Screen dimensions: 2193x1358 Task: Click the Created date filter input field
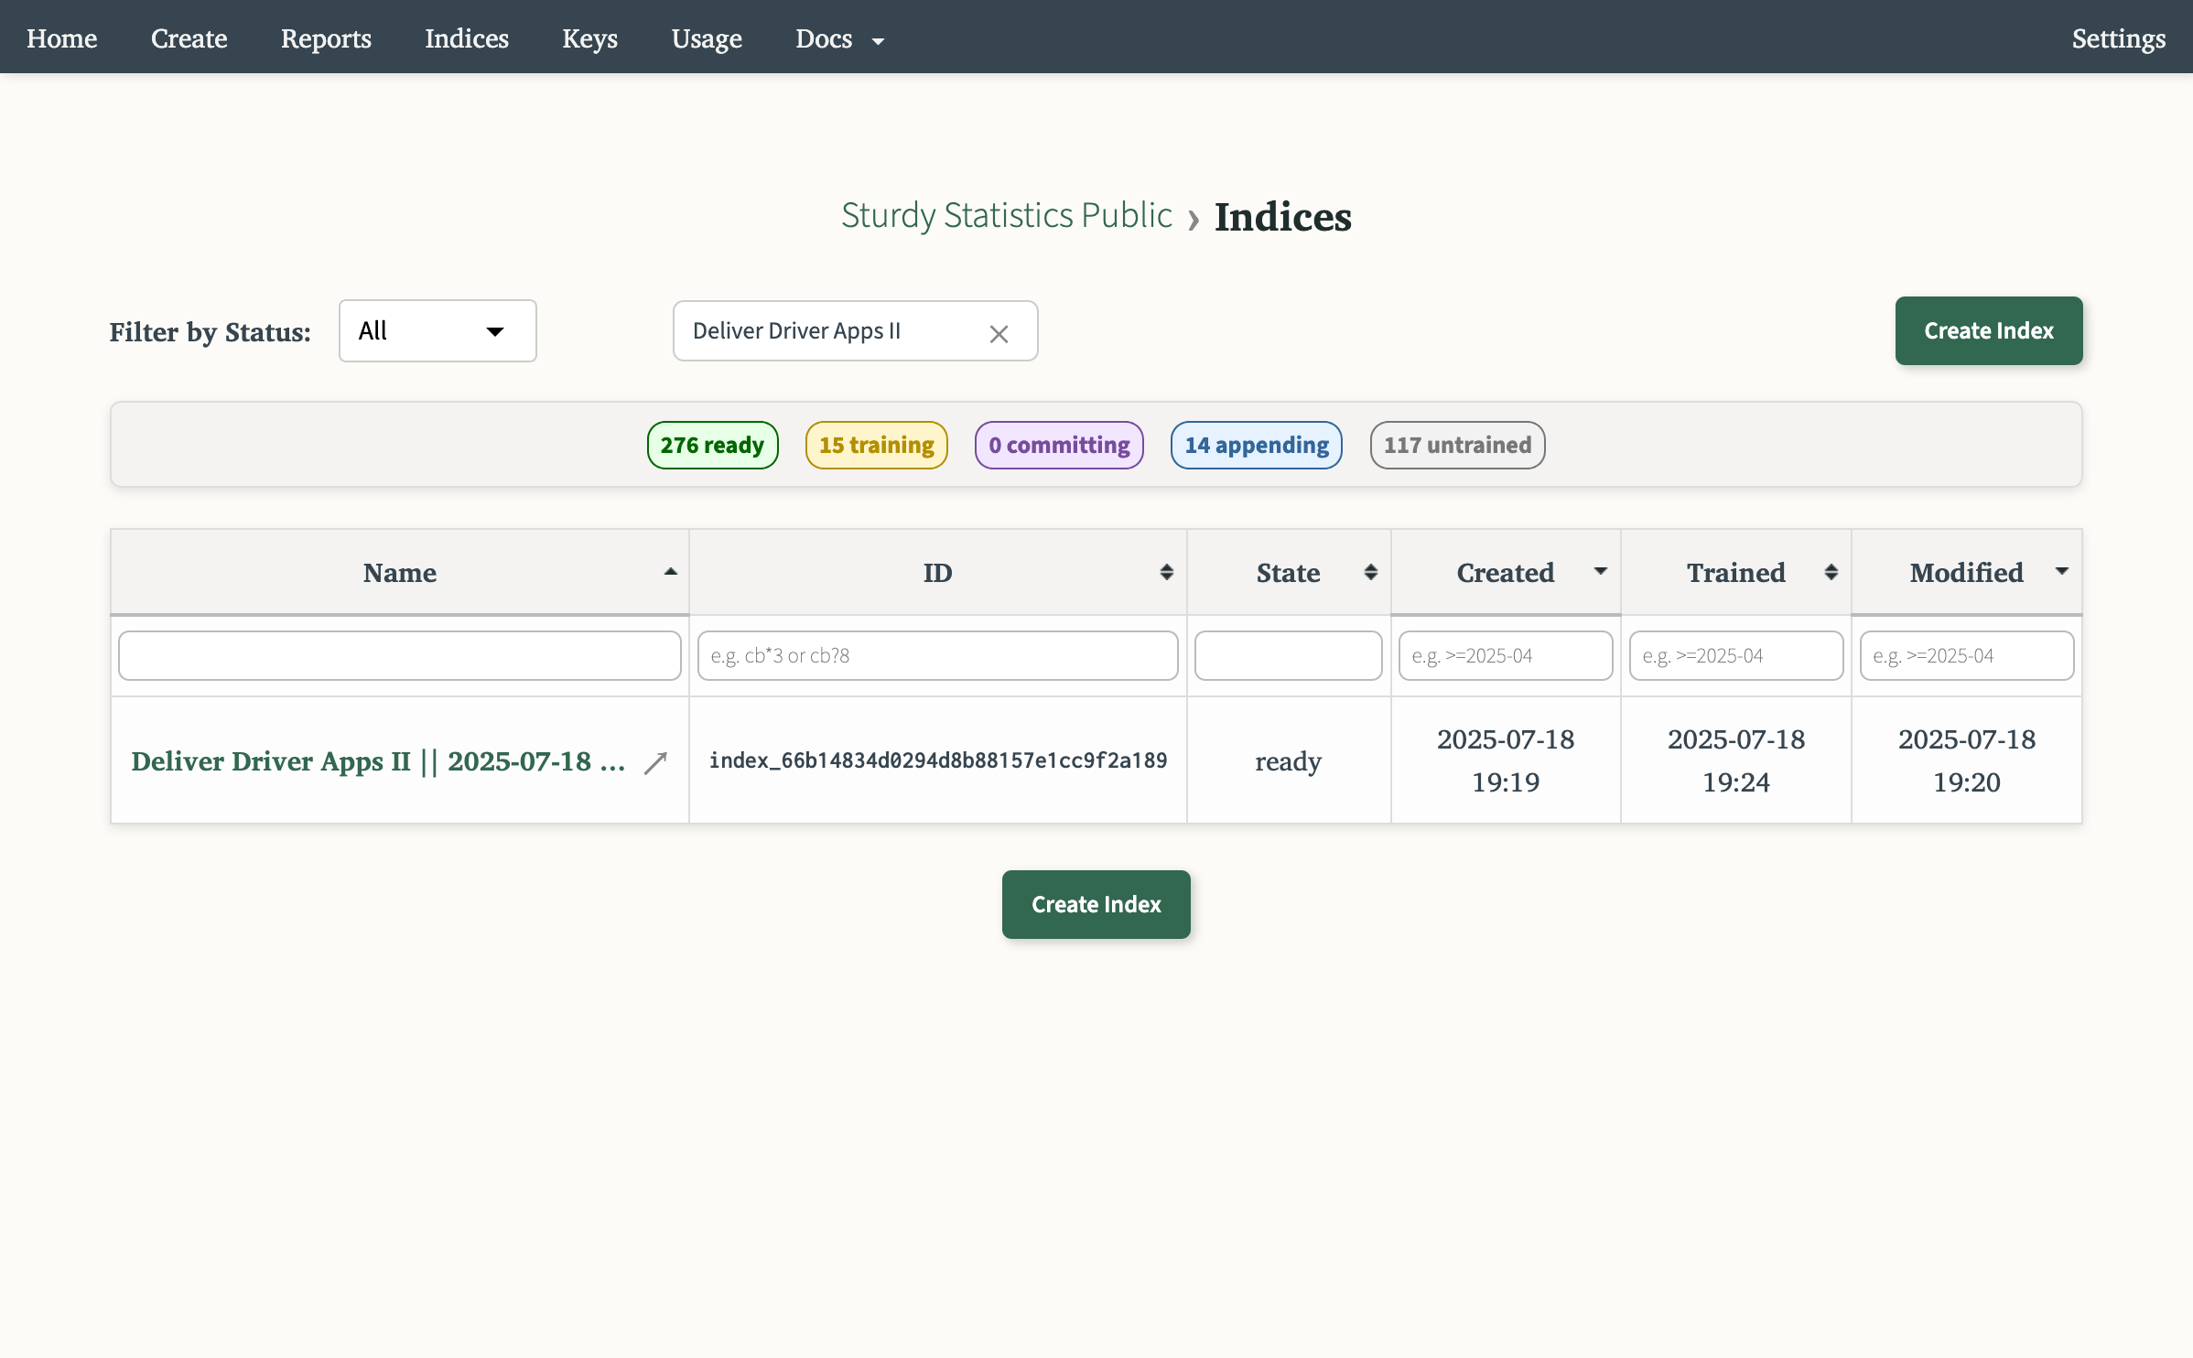click(x=1506, y=655)
